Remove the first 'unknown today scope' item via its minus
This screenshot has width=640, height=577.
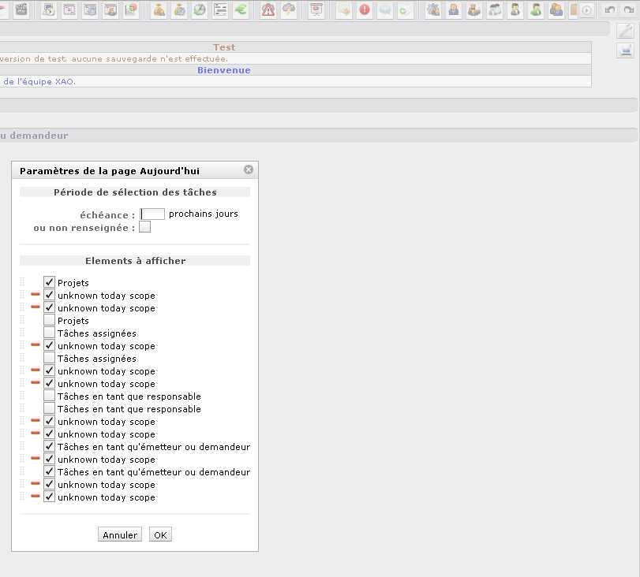pos(36,296)
